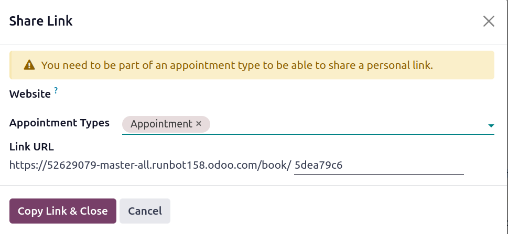Click the Link URL label
Viewport: 508px width, 234px height.
pyautogui.click(x=31, y=147)
